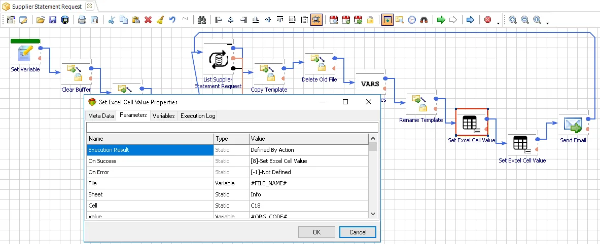This screenshot has height=244, width=600.
Task: Click the magnet icon in toolbar
Action: click(x=424, y=20)
